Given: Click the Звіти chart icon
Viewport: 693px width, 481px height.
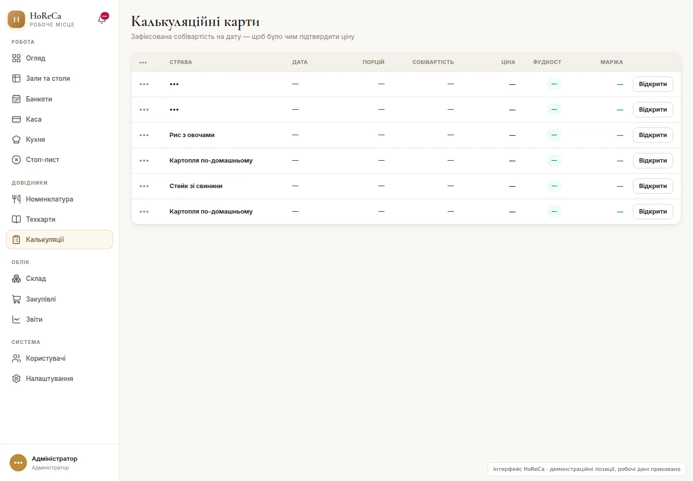Looking at the screenshot, I should (16, 319).
